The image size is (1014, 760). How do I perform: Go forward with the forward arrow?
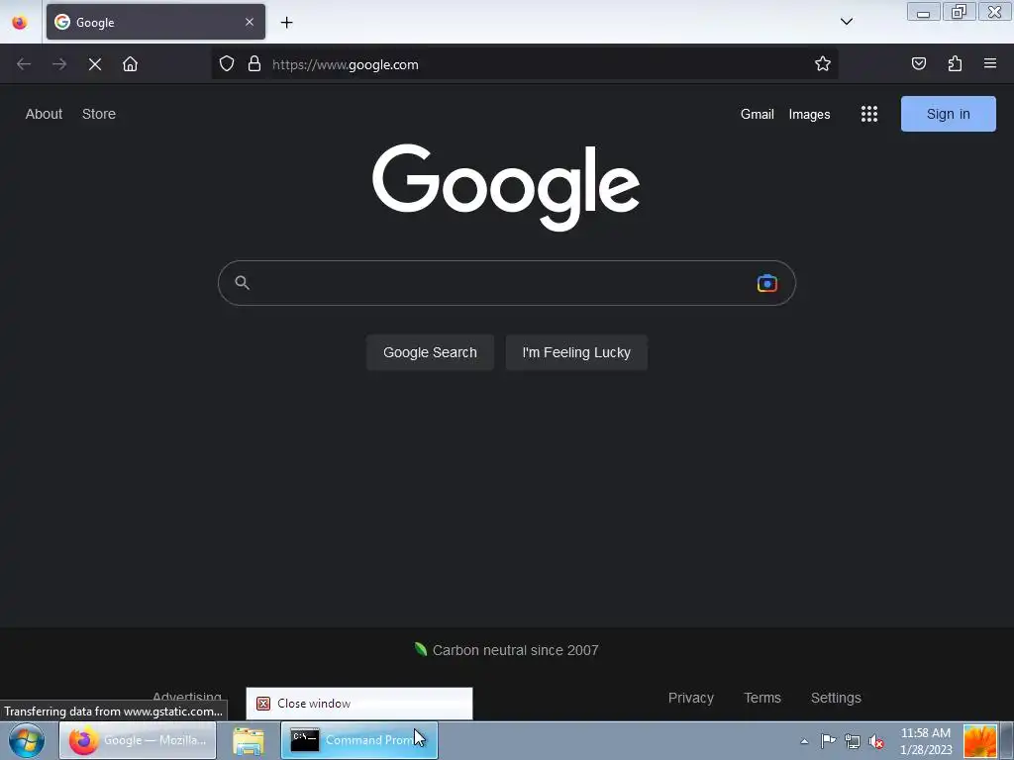[59, 64]
